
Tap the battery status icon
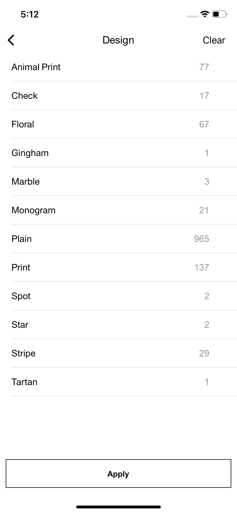tap(220, 14)
